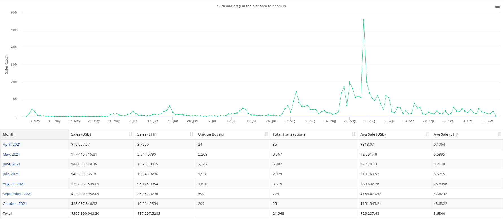The width and height of the screenshot is (504, 219).
Task: Open the June, 2021 month link
Action: [x=12, y=164]
